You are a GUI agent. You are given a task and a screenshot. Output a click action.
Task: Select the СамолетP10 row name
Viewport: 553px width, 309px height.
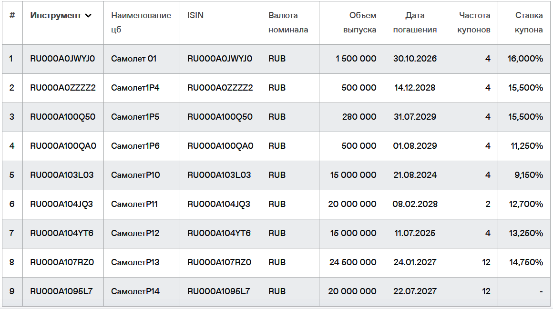(x=135, y=175)
